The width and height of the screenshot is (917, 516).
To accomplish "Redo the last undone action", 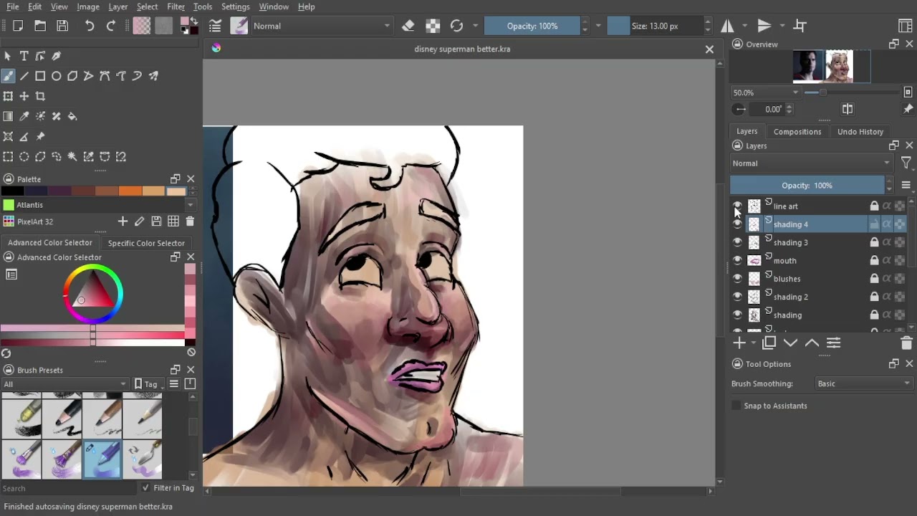I will tap(111, 26).
